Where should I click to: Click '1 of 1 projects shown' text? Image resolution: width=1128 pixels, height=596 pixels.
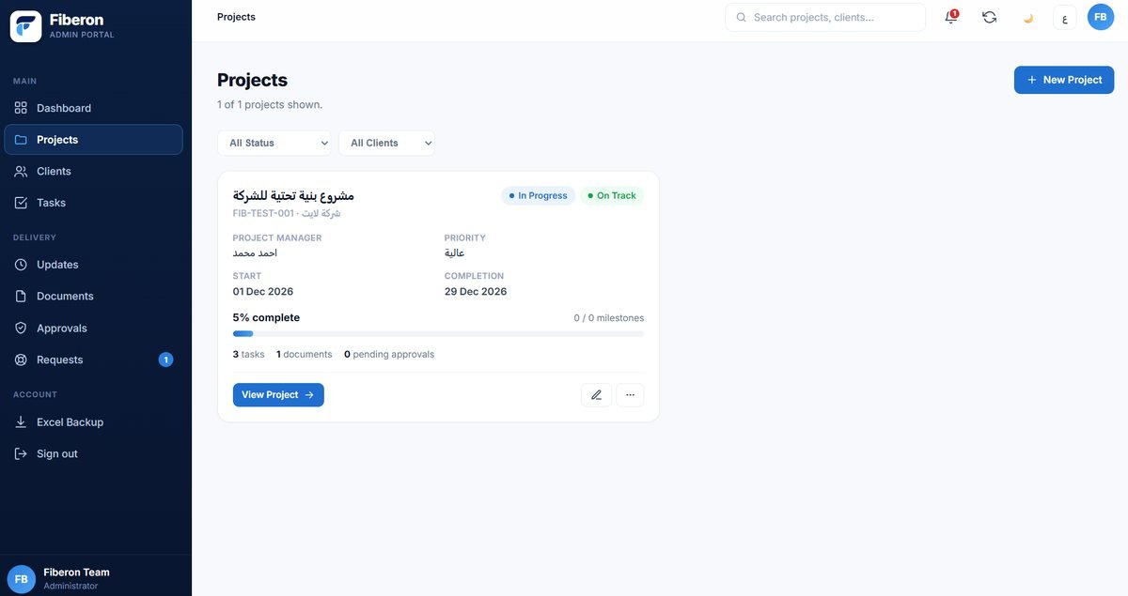(270, 105)
